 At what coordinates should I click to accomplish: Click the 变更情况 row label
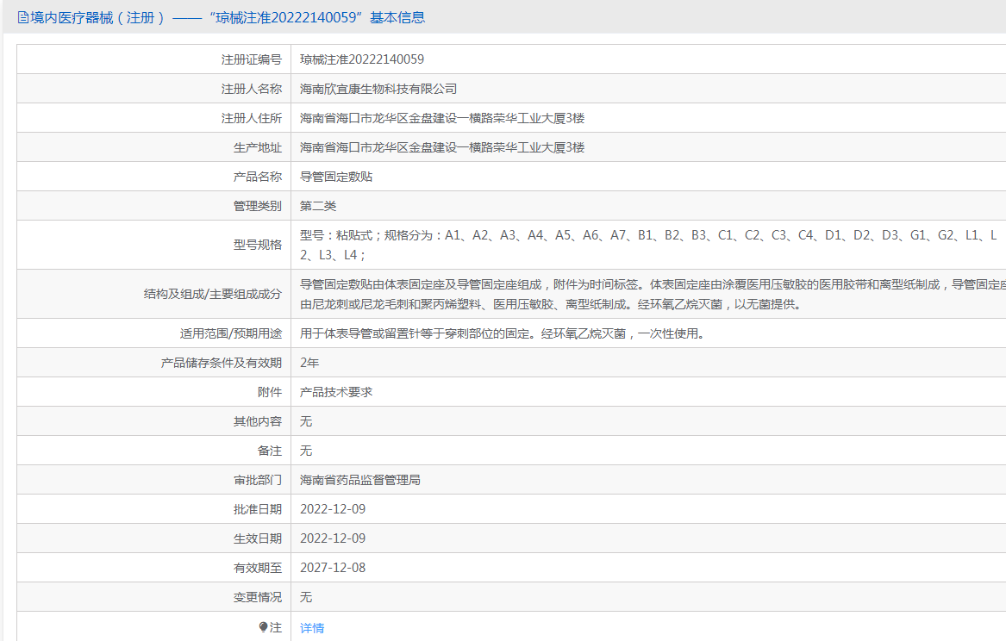tap(257, 597)
